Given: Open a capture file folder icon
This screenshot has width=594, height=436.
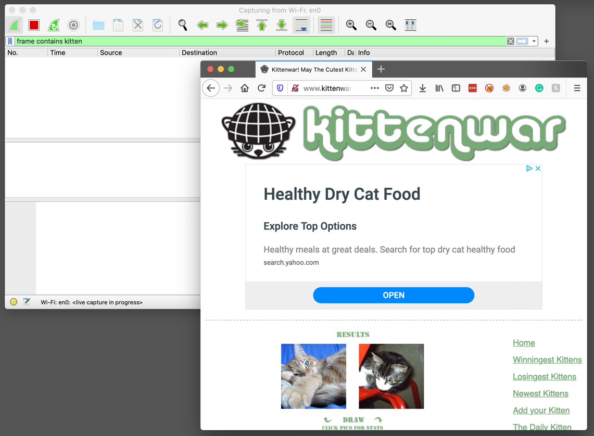Looking at the screenshot, I should click(x=98, y=25).
